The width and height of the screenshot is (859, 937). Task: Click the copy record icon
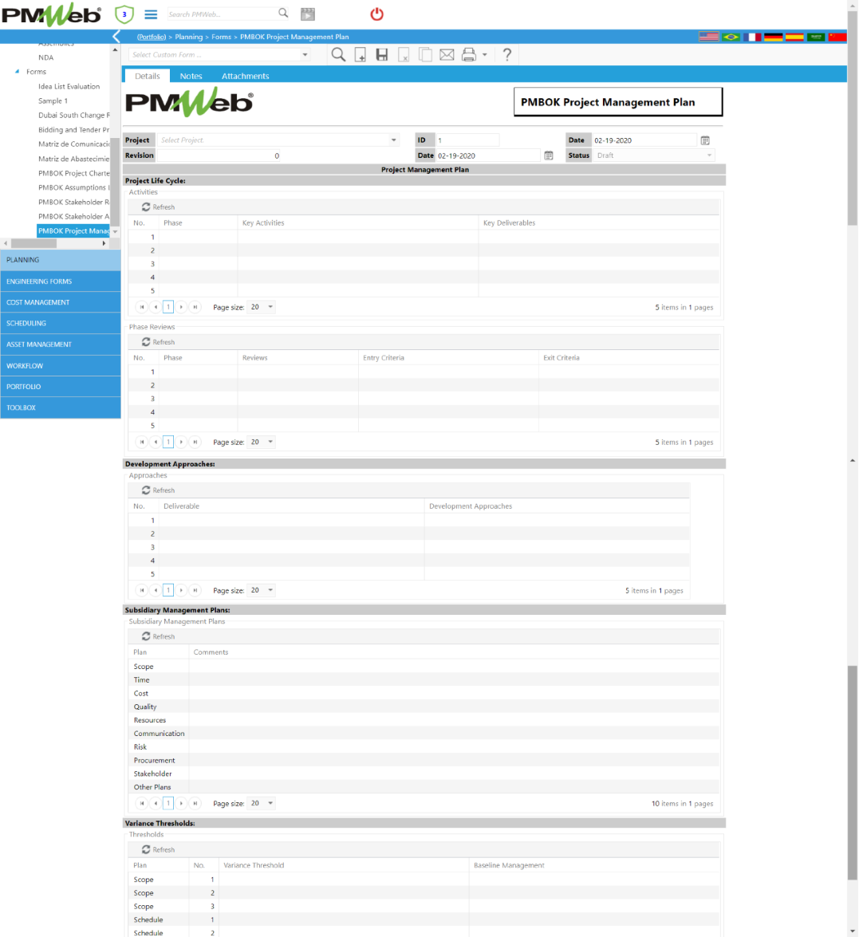(425, 55)
